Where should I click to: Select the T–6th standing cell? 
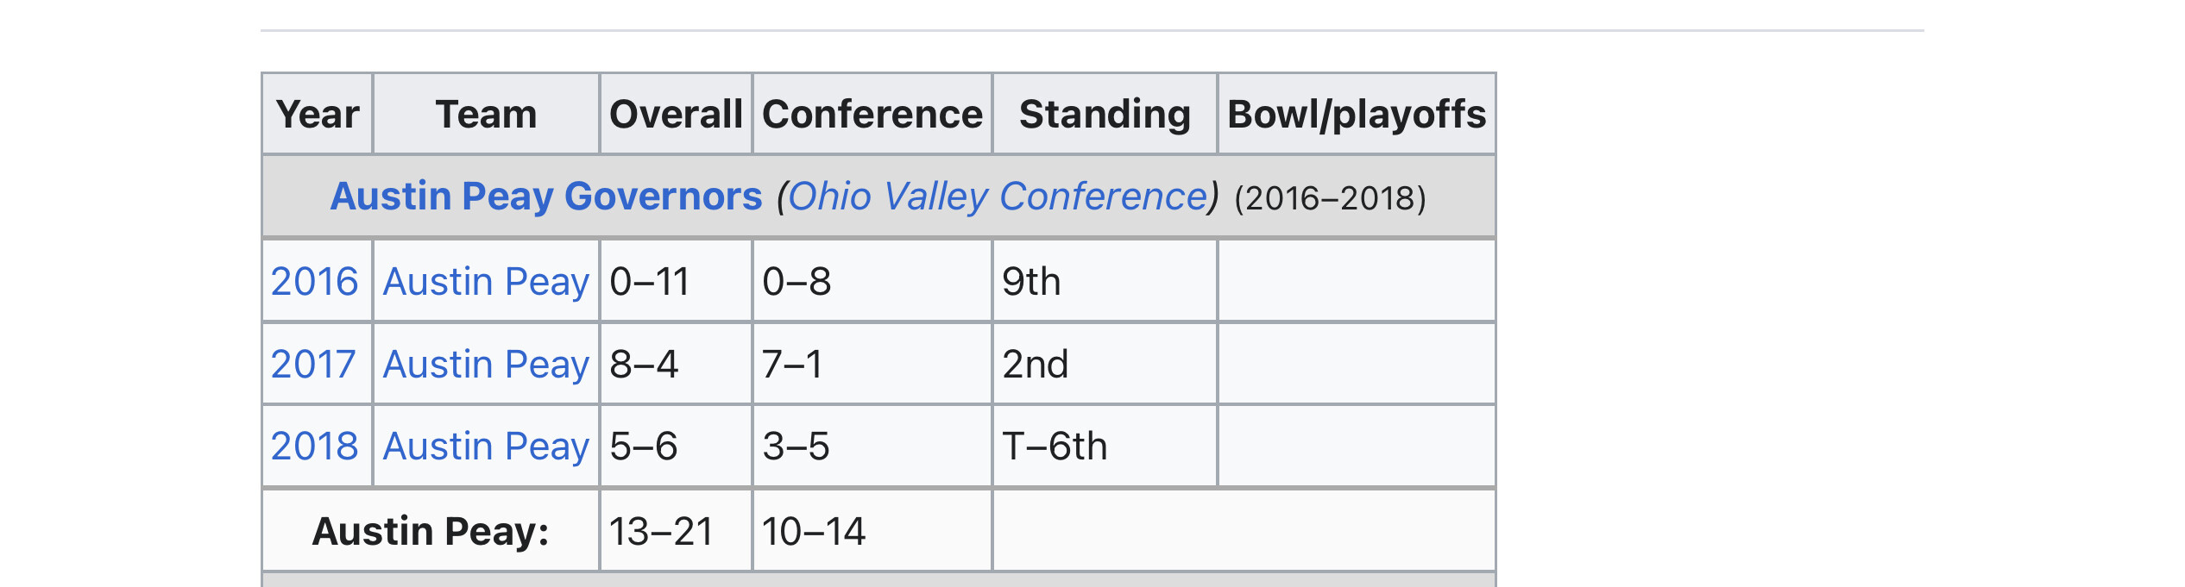tap(1105, 446)
